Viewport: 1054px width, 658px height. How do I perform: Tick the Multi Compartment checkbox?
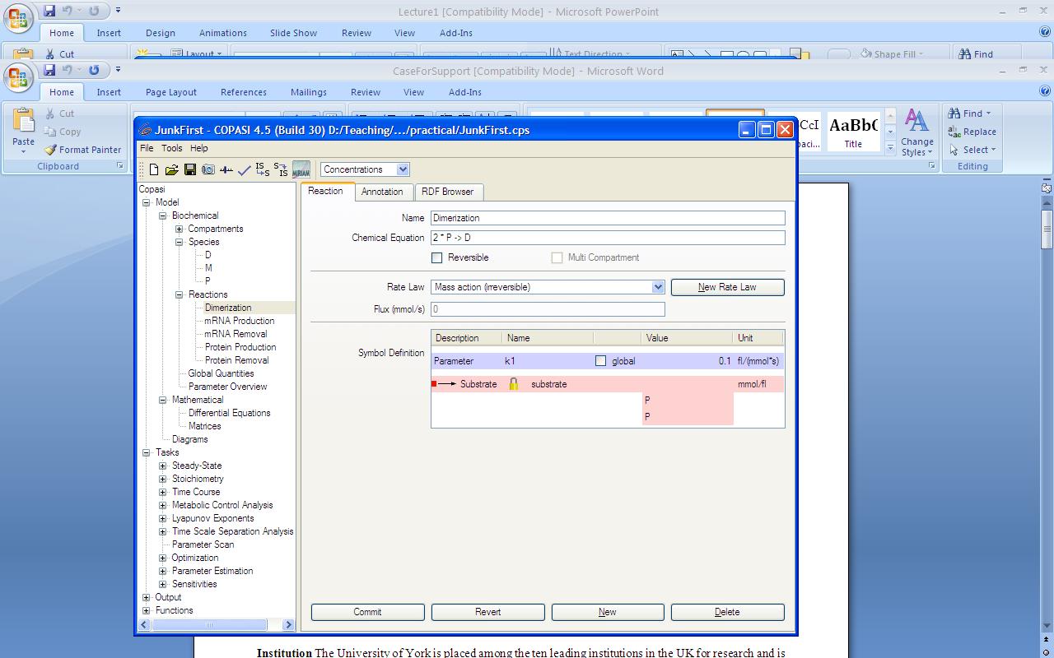557,257
